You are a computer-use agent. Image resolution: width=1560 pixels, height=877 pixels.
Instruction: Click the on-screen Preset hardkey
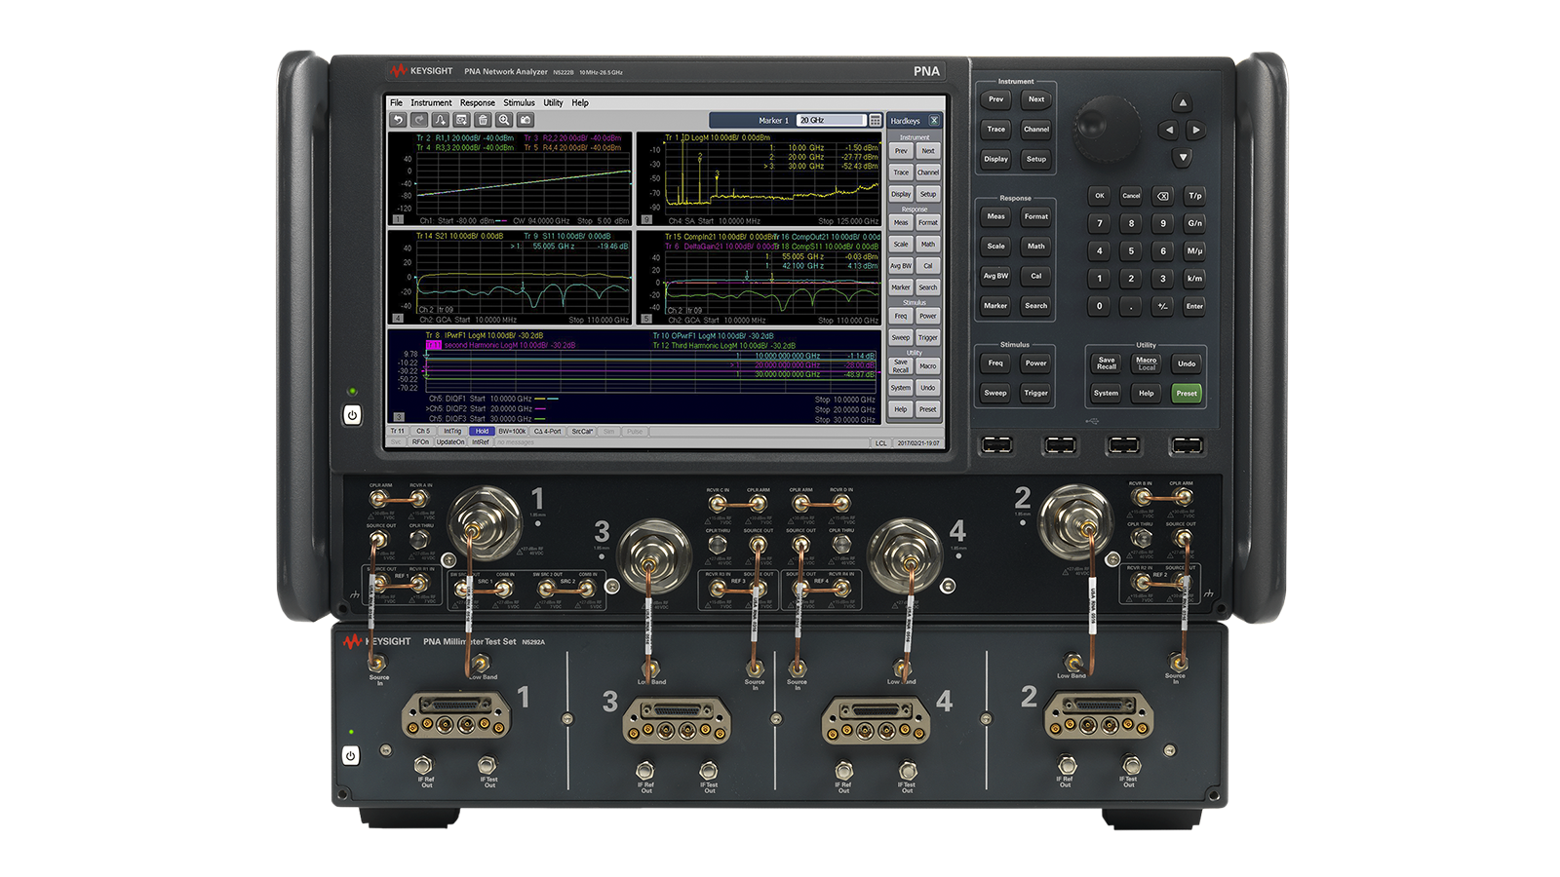[x=928, y=409]
